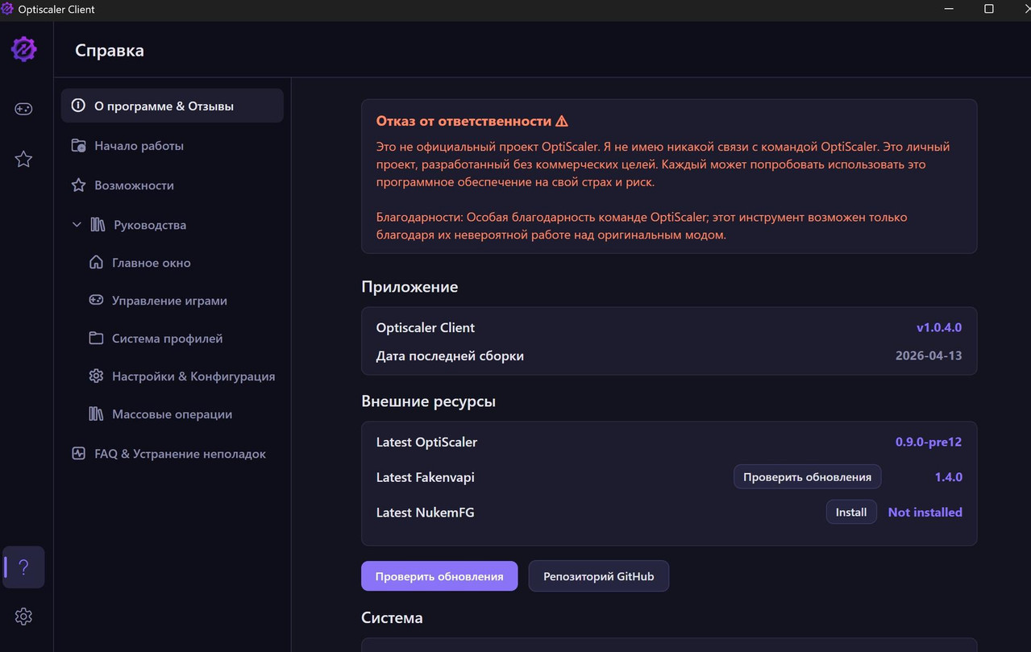The image size is (1031, 652).
Task: Click the 'Latest OptiScaler' label
Action: (x=426, y=442)
